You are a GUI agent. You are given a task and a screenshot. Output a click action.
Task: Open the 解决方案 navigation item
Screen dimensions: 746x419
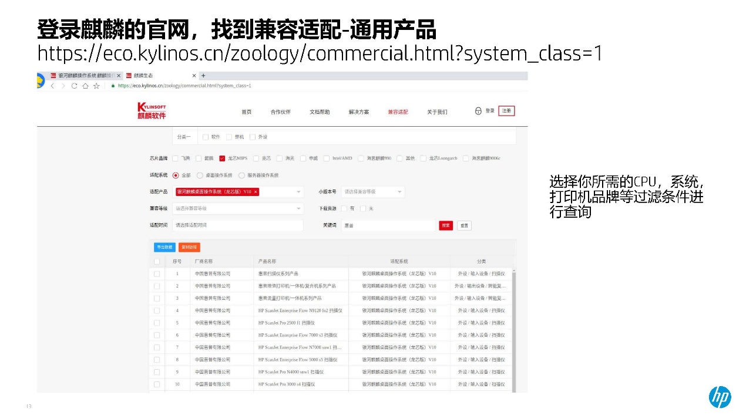(358, 112)
